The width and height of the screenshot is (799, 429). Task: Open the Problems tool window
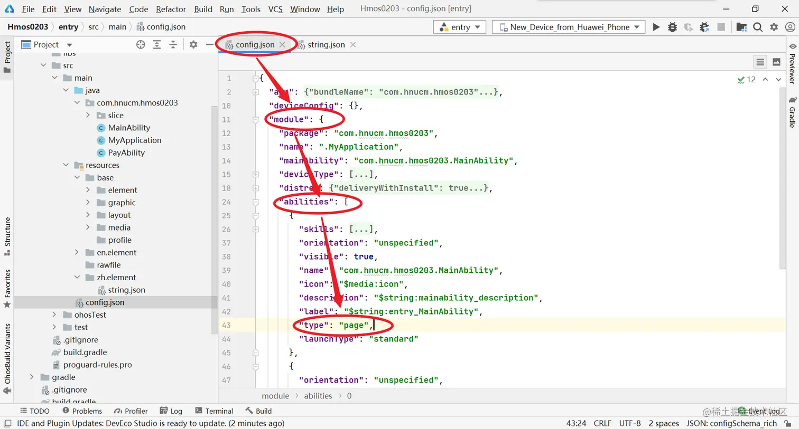tap(82, 411)
